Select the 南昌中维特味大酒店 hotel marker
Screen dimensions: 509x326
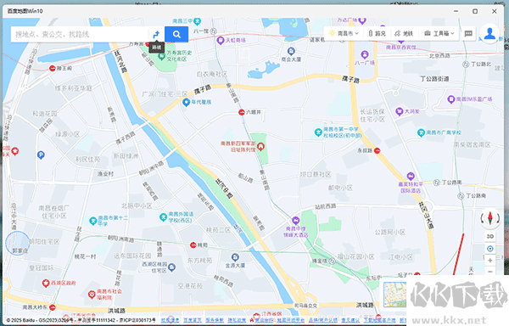tap(295, 221)
